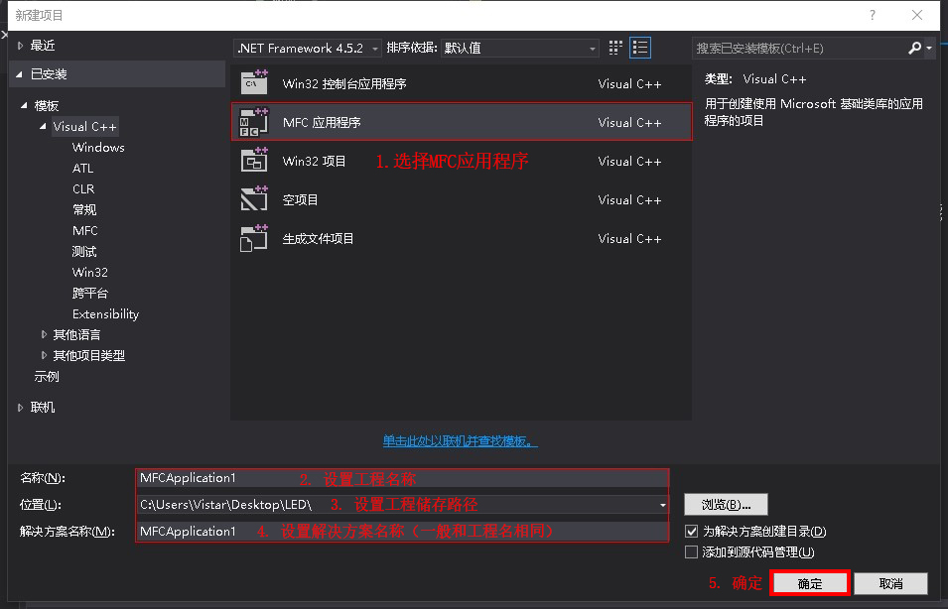Open the .NET Framework 4.5.2 dropdown
The width and height of the screenshot is (948, 609).
coord(373,47)
